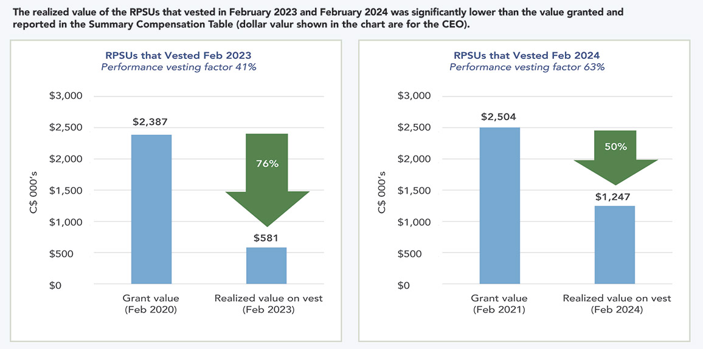
Task: Click the "RPSUs that Vested Feb 2024" title
Action: pyautogui.click(x=527, y=55)
